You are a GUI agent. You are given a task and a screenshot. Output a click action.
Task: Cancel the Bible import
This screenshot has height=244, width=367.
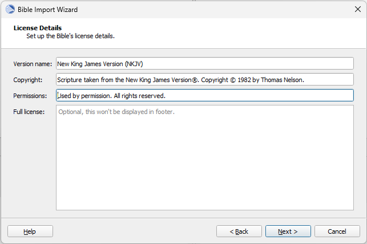point(337,231)
